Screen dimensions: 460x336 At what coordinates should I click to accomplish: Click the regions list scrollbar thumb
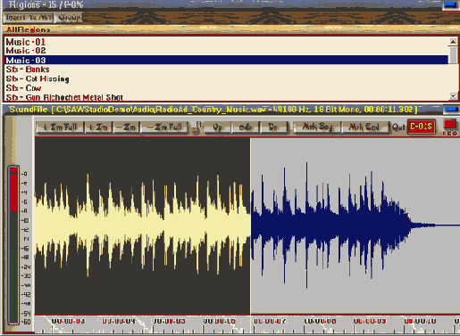[453, 54]
